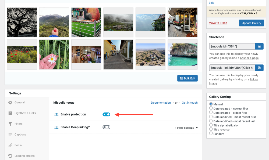Select the daisy flower in hand thumbnail

coord(54,54)
